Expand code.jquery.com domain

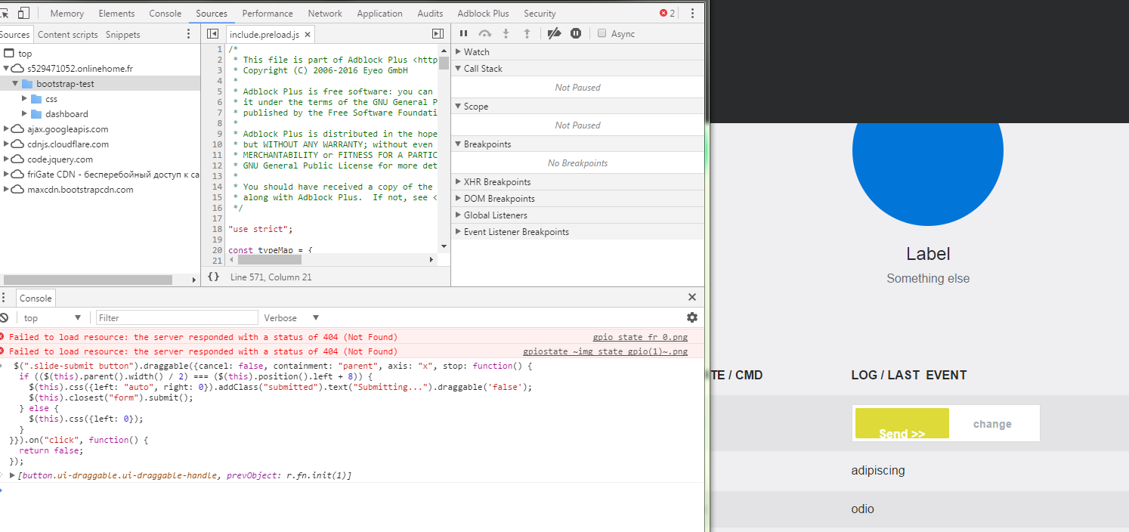click(x=6, y=159)
